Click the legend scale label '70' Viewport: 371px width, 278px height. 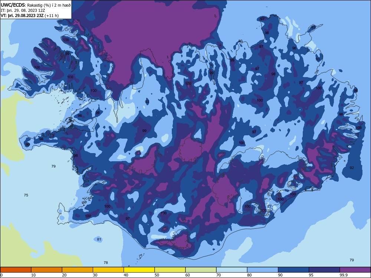[x=219, y=275]
